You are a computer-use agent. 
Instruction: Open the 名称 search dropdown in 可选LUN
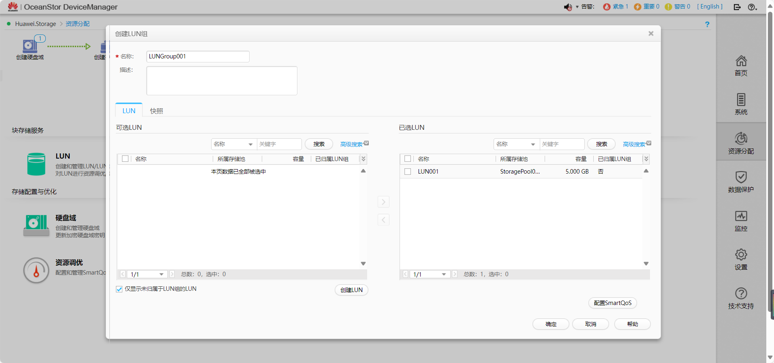(x=233, y=144)
